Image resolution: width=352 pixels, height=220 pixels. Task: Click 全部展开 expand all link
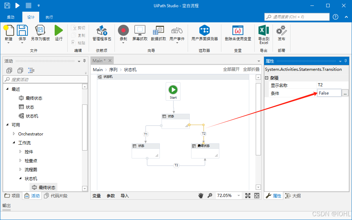(x=231, y=69)
